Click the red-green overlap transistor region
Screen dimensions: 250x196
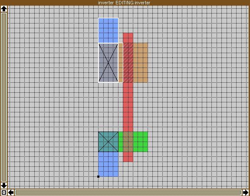(128, 142)
